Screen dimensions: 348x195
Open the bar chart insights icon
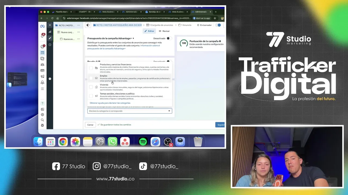pos(50,32)
